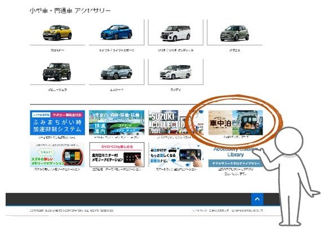Open スズキの新しいメモリーナビゲーション banner
This screenshot has height=232, width=321.
pyautogui.click(x=57, y=154)
